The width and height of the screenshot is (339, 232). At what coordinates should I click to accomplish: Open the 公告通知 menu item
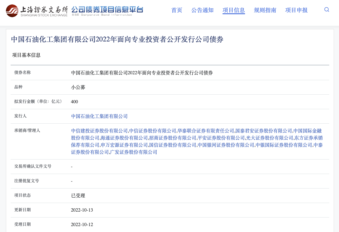tap(202, 10)
